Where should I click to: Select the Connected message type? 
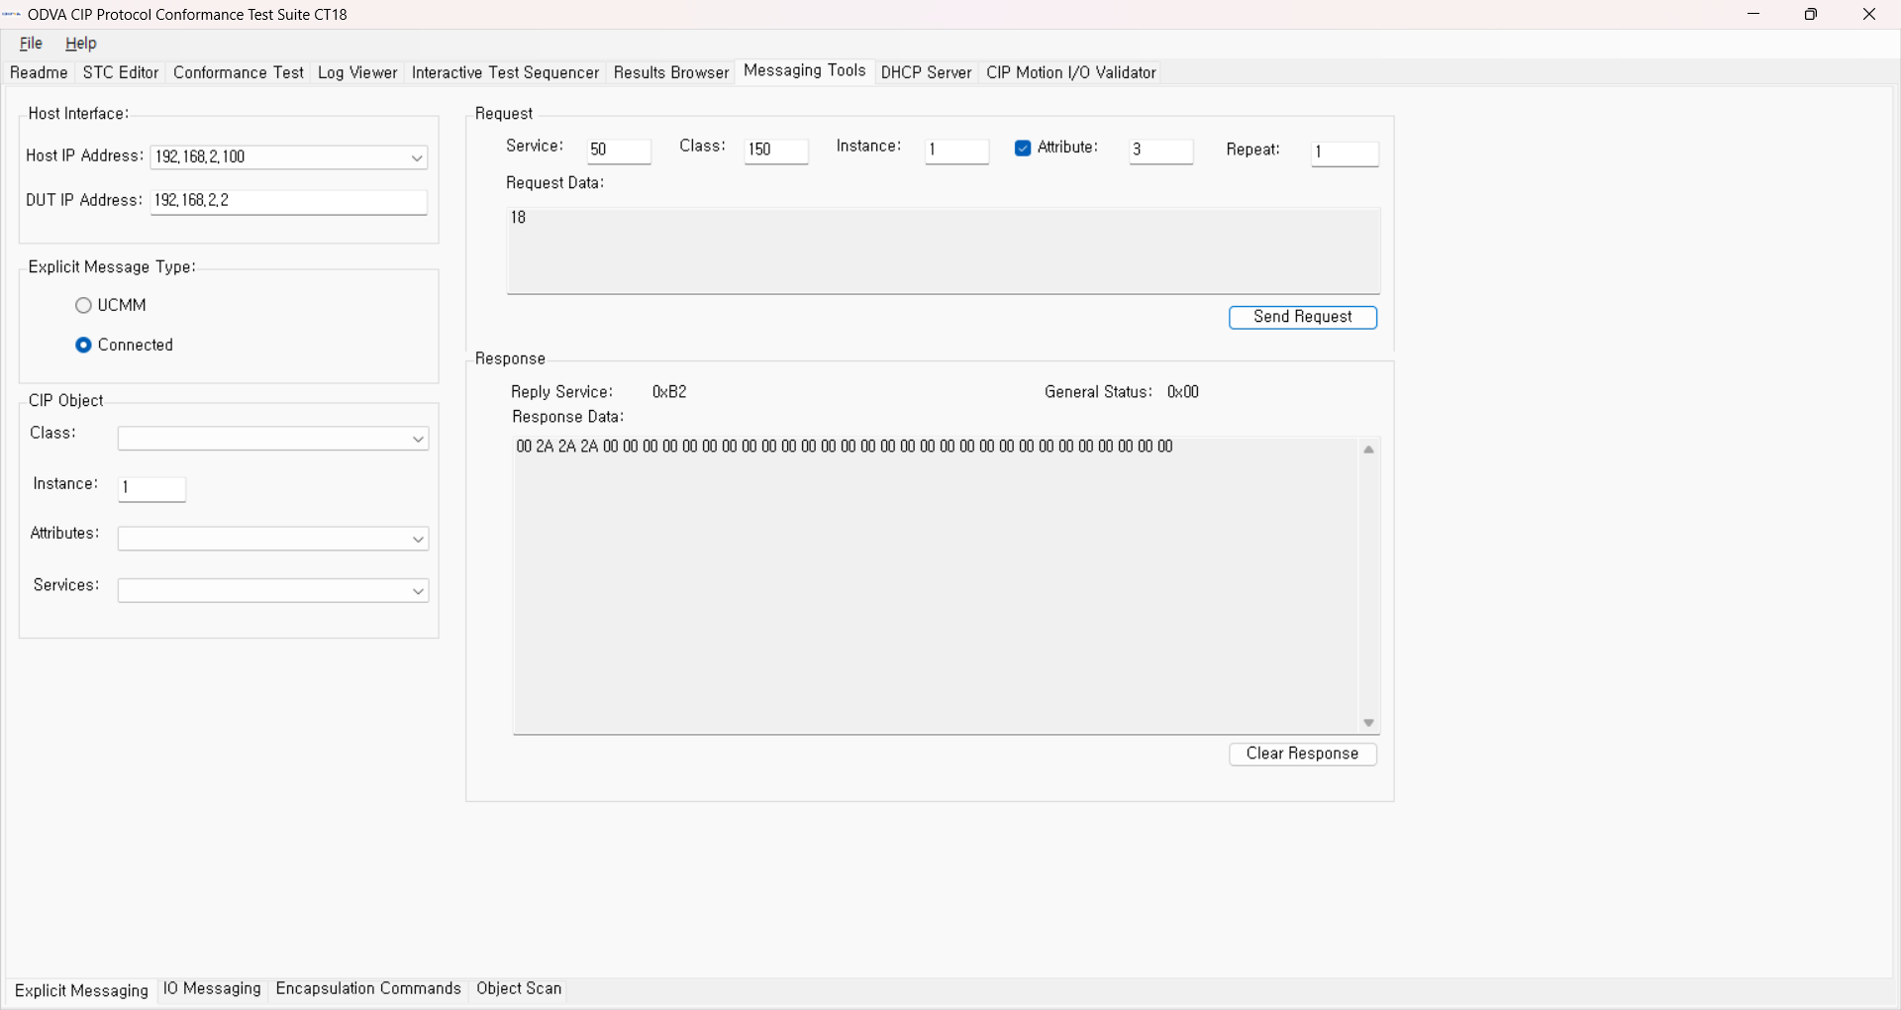(x=84, y=346)
